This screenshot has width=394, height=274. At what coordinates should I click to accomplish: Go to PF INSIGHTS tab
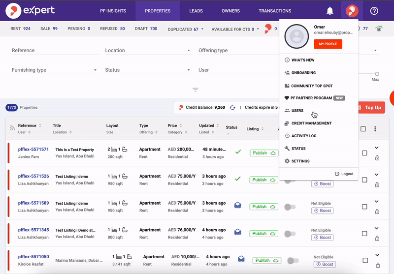(113, 11)
